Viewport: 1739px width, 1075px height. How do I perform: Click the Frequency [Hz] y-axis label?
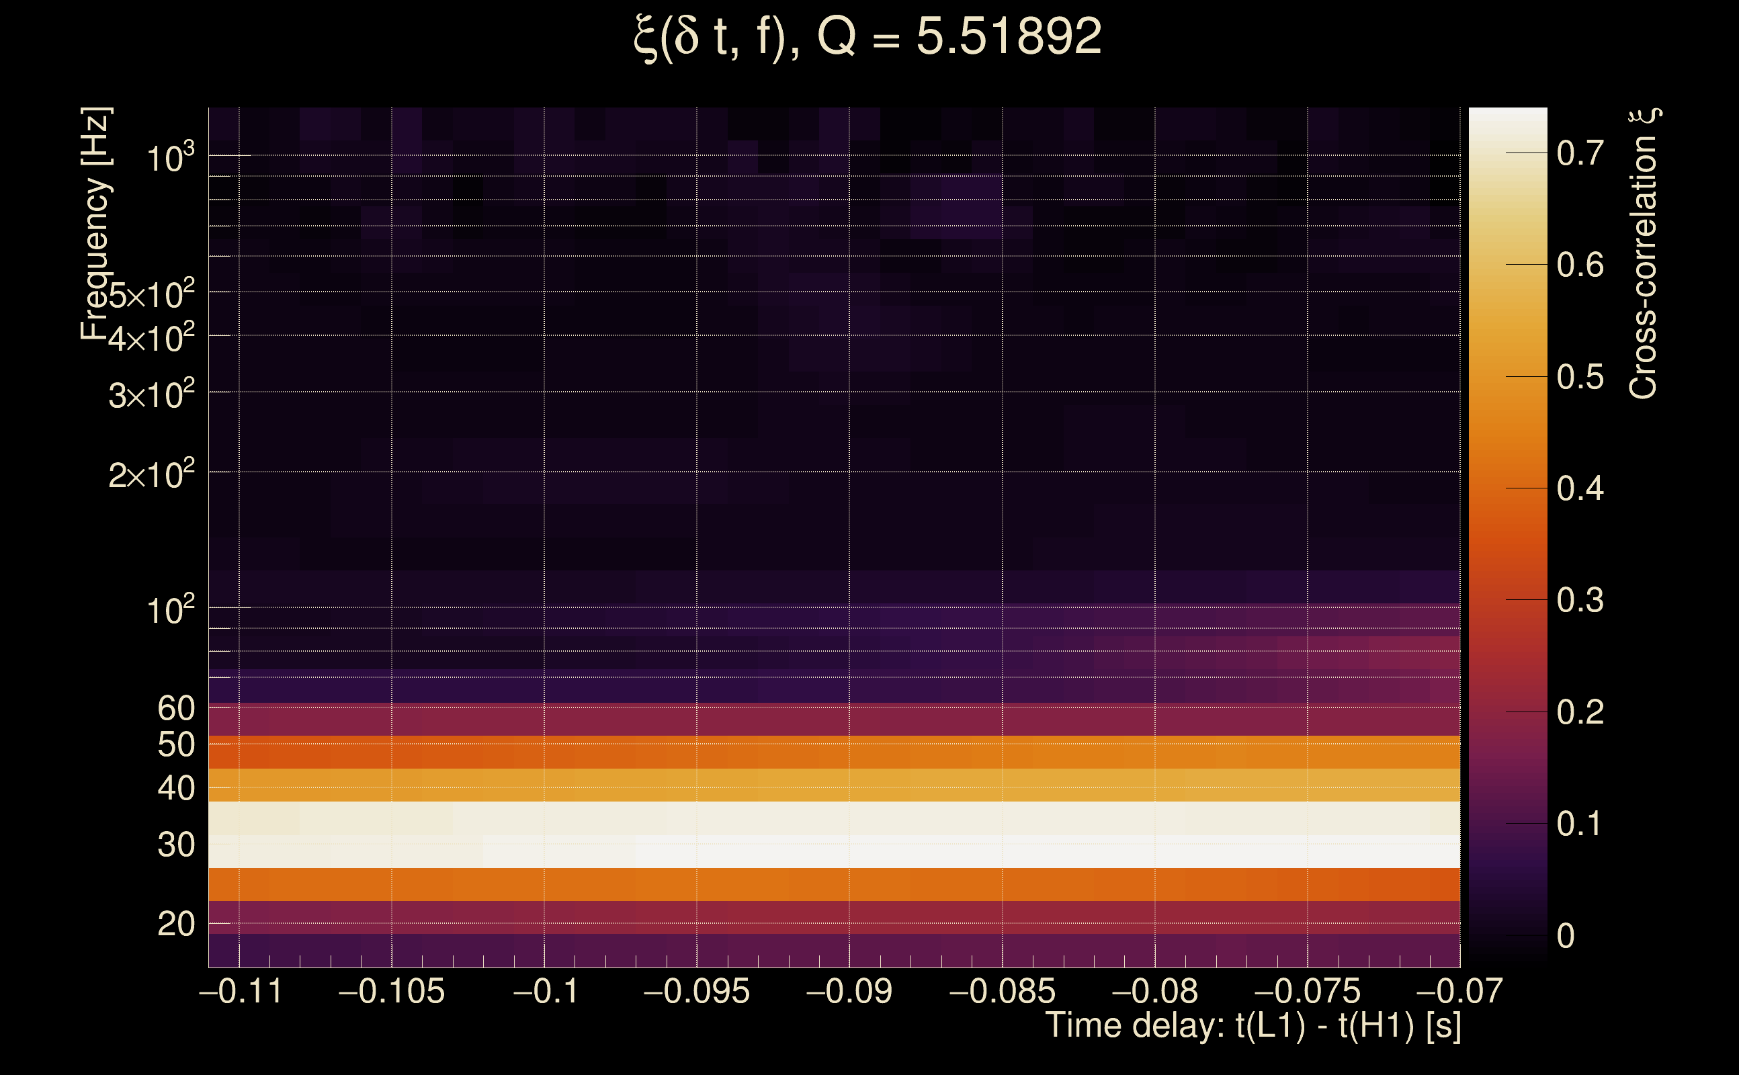[x=96, y=223]
